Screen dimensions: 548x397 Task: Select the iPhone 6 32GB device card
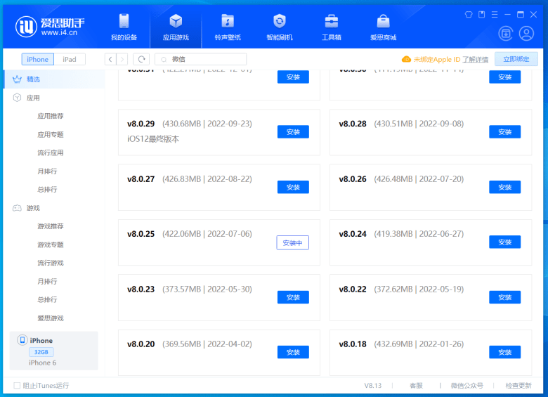tap(54, 351)
